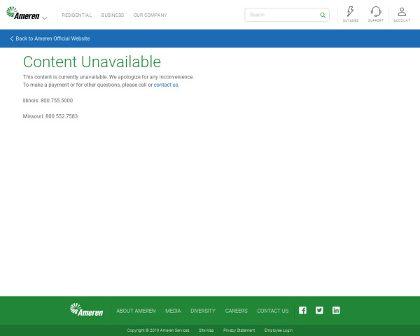The width and height of the screenshot is (420, 336).
Task: Click the Outages lightning bolt icon
Action: (350, 12)
